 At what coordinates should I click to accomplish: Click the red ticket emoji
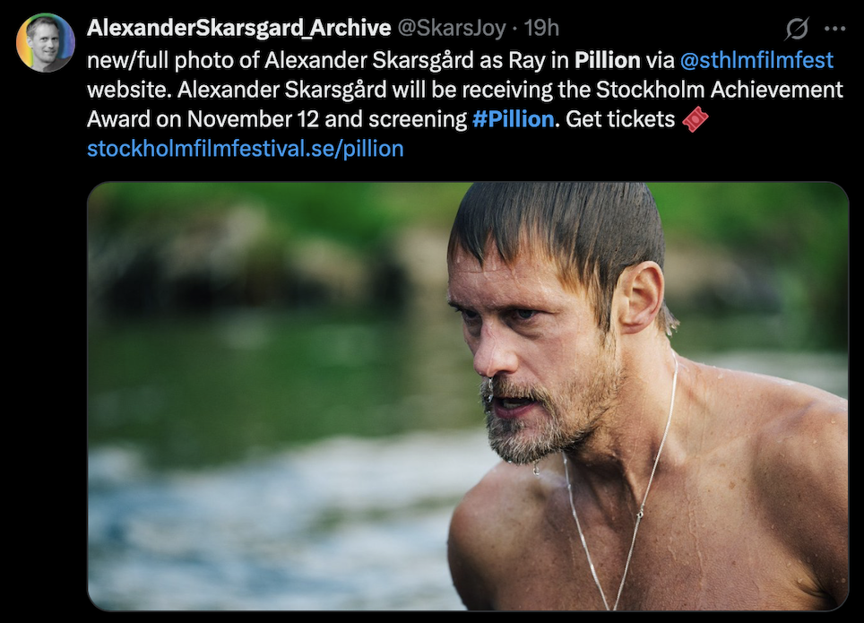pos(696,119)
